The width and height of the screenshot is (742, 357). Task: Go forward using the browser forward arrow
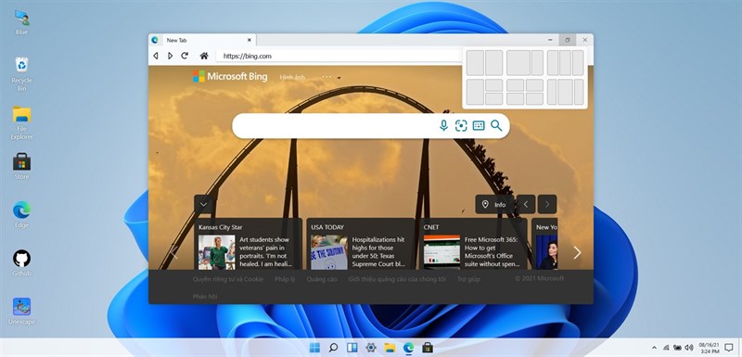coord(170,56)
